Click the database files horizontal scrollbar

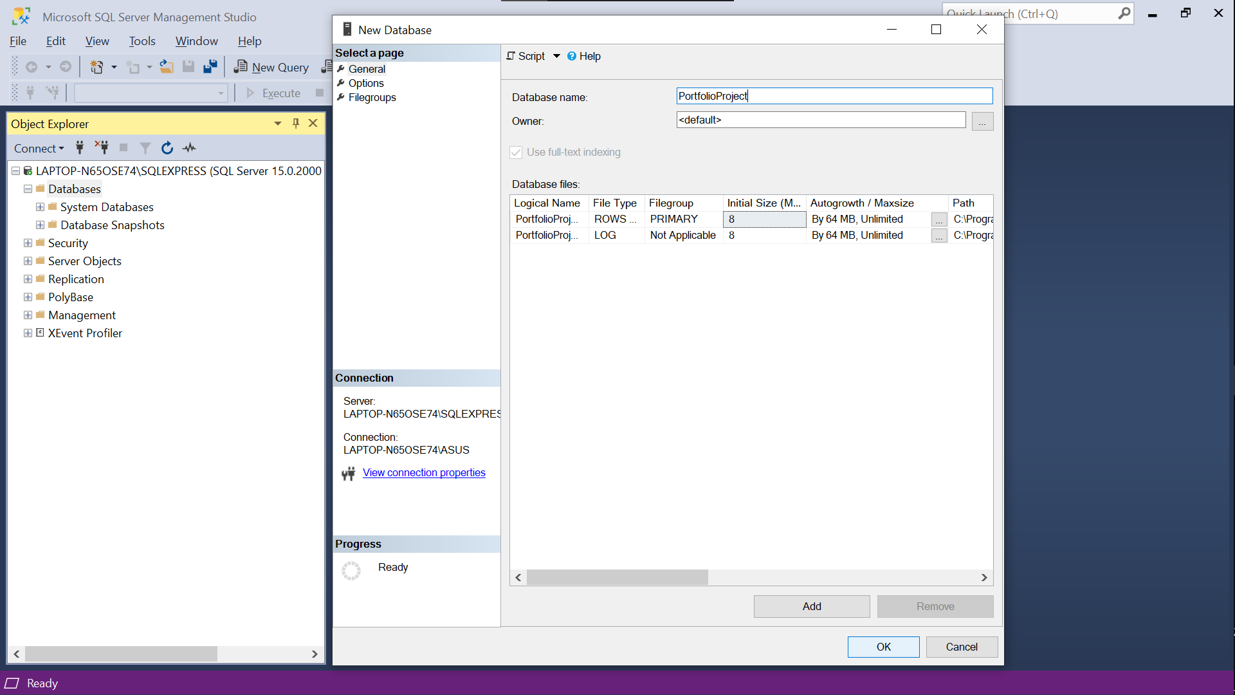pyautogui.click(x=617, y=578)
